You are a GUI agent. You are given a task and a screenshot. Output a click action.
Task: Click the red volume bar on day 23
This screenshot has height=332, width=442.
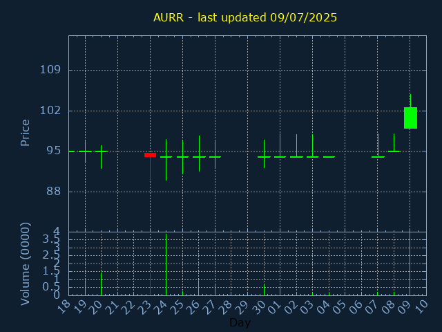pos(150,284)
